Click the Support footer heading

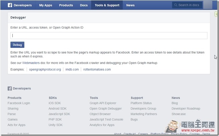coord(137,98)
